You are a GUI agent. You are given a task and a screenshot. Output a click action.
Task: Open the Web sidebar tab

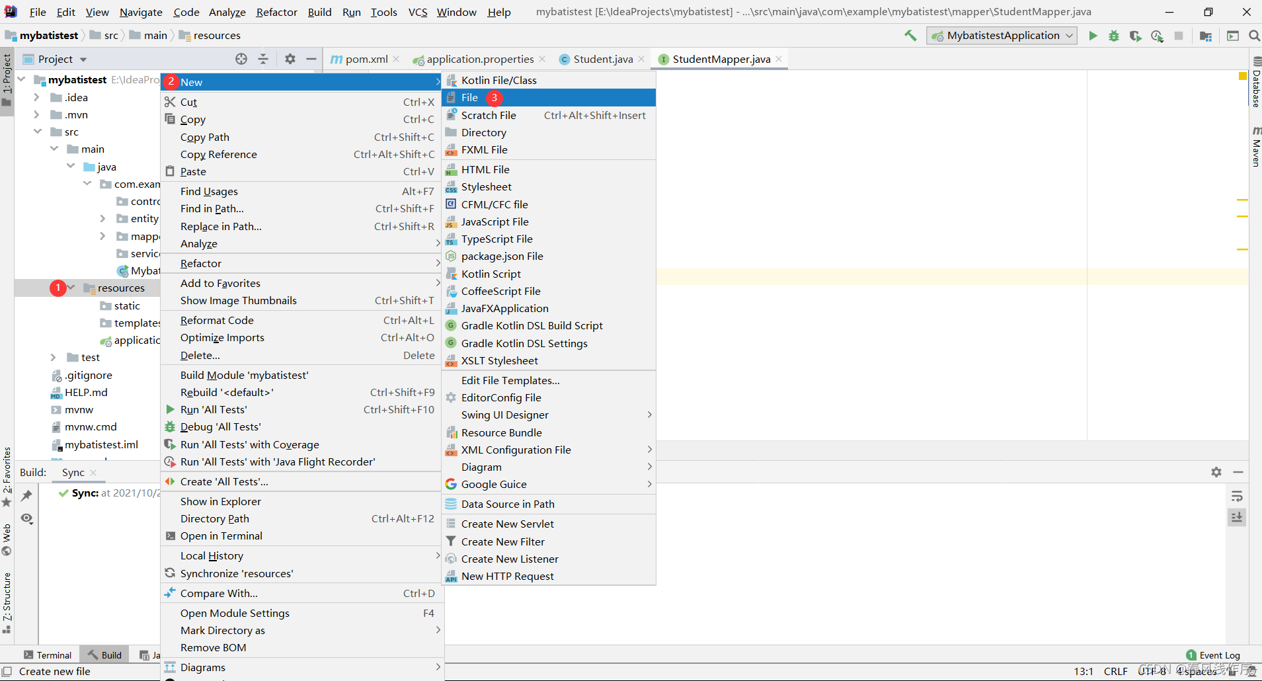tap(7, 540)
